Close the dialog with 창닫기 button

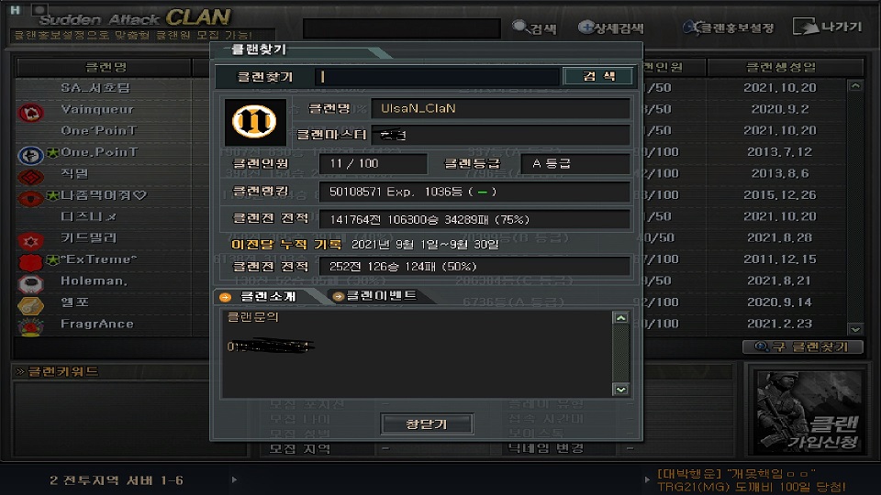point(427,423)
